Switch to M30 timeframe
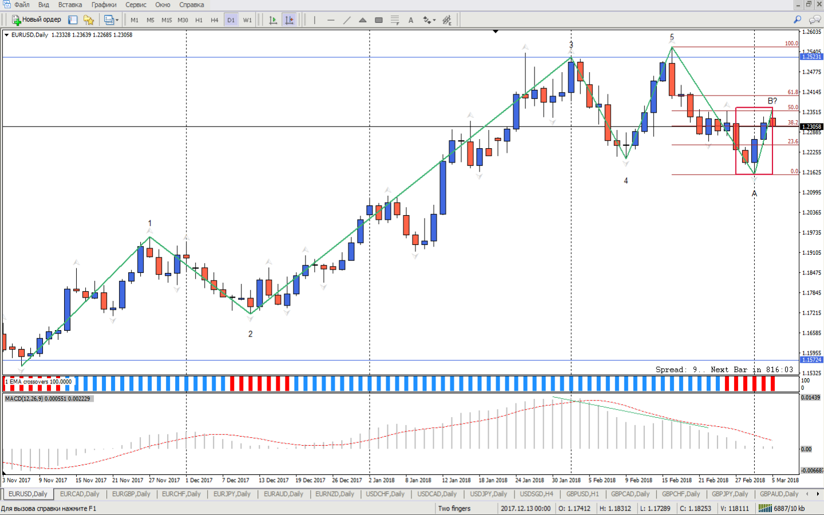The height and width of the screenshot is (515, 824). click(x=183, y=19)
